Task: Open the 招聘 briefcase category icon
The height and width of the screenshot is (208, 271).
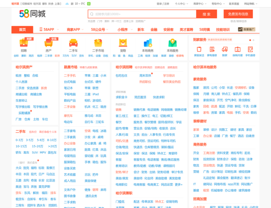Action: pyautogui.click(x=24, y=42)
